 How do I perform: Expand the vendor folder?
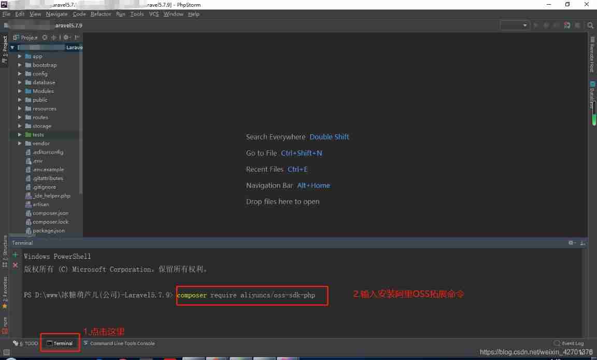pyautogui.click(x=20, y=143)
